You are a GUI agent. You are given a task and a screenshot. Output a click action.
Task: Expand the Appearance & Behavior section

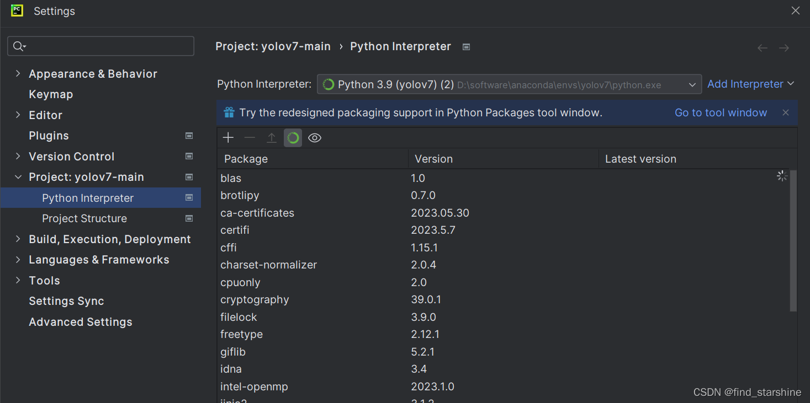[18, 73]
